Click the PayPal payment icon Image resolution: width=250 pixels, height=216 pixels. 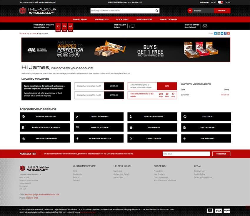pyautogui.click(x=227, y=211)
